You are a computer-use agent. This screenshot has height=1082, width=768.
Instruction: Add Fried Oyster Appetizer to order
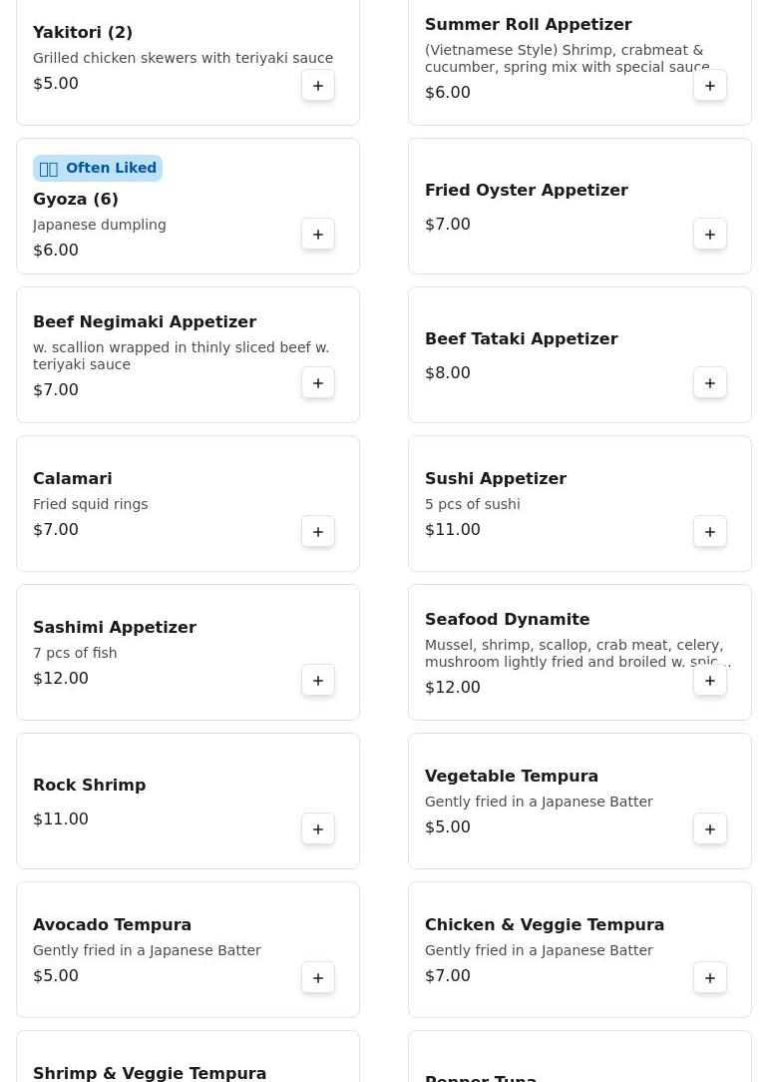(x=710, y=235)
